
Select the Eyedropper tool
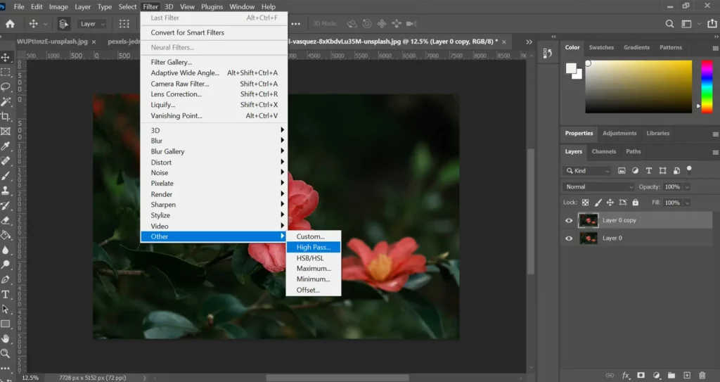(x=6, y=146)
